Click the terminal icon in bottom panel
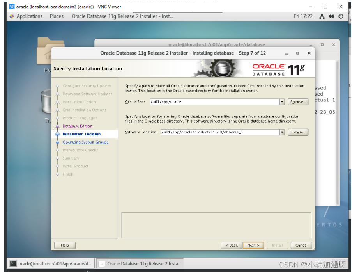The width and height of the screenshot is (352, 272). (x=13, y=263)
